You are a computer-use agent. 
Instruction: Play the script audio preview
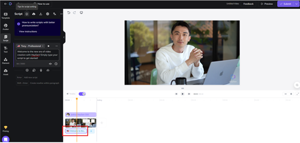[x=49, y=46]
